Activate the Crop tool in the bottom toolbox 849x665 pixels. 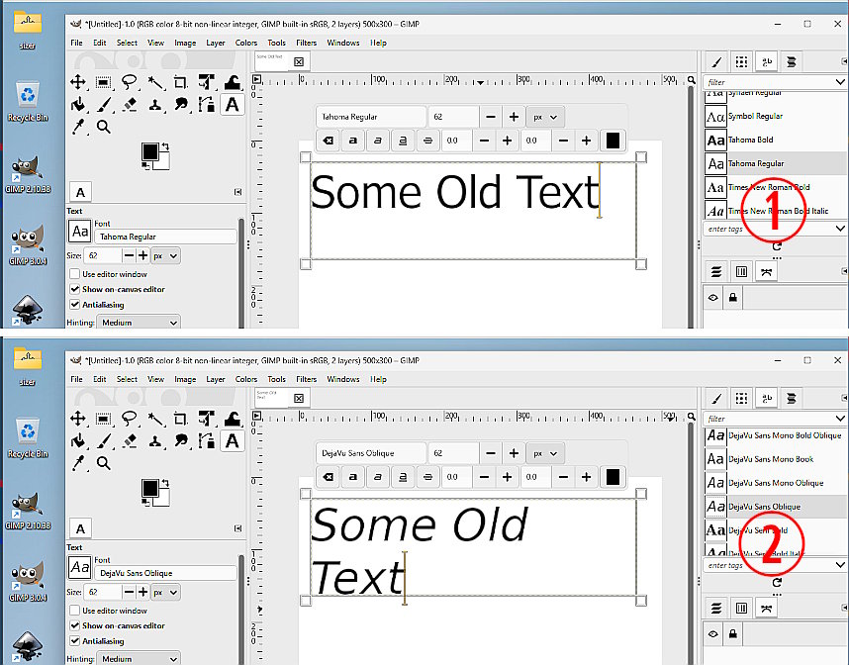(180, 419)
